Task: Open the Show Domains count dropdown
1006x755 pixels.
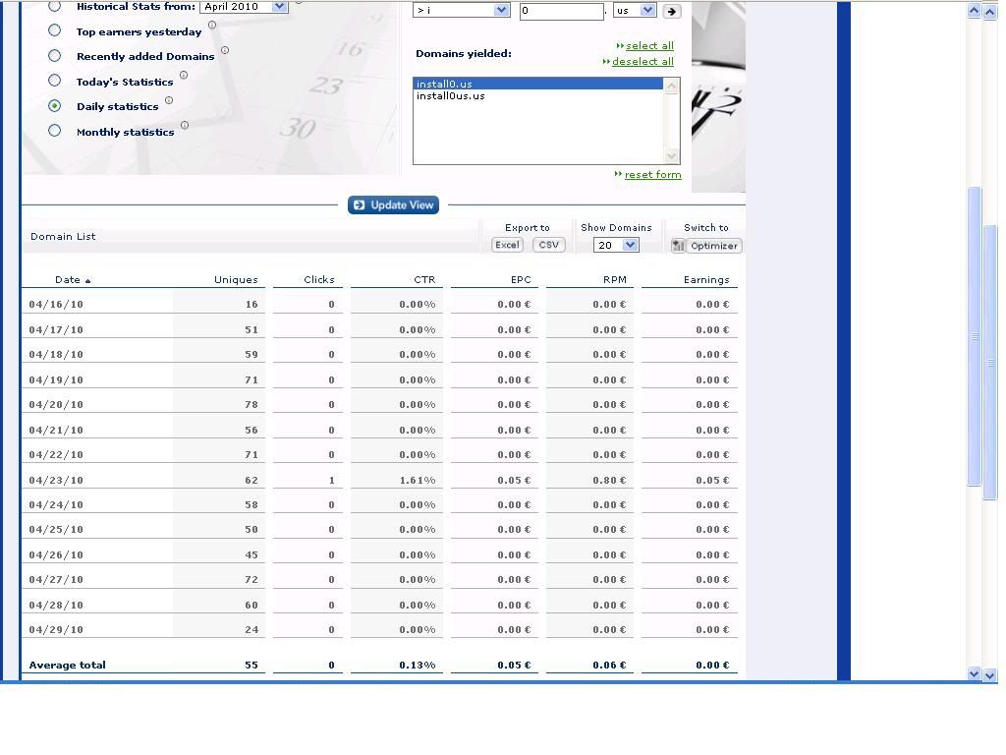Action: 630,246
